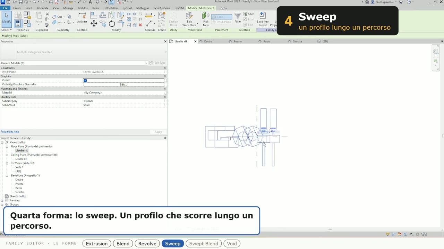Click the Align tool icon
The image size is (444, 249).
[94, 15]
